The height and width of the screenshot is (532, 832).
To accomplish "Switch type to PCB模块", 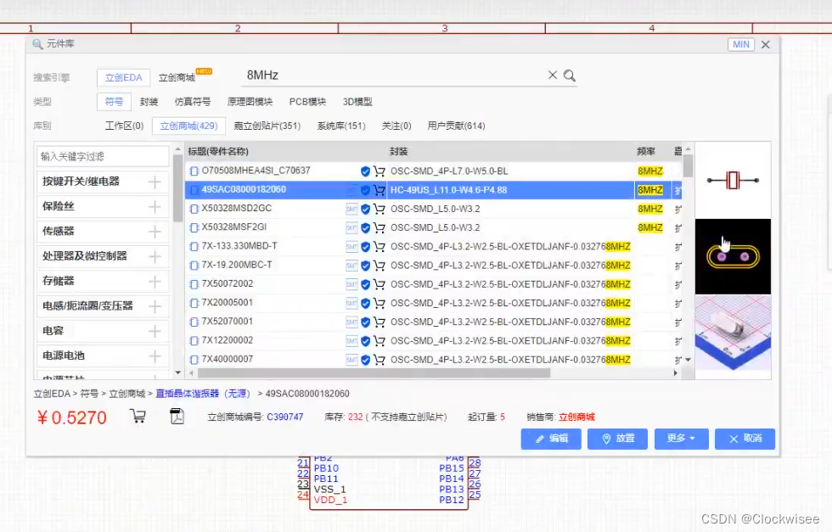I will point(307,101).
